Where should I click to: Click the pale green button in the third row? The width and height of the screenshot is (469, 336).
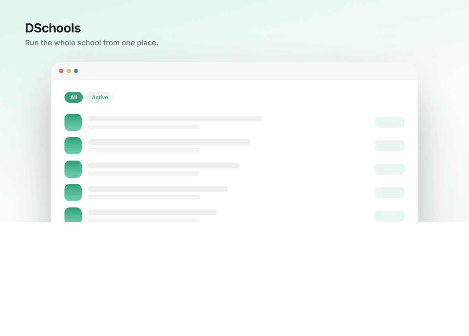[390, 169]
